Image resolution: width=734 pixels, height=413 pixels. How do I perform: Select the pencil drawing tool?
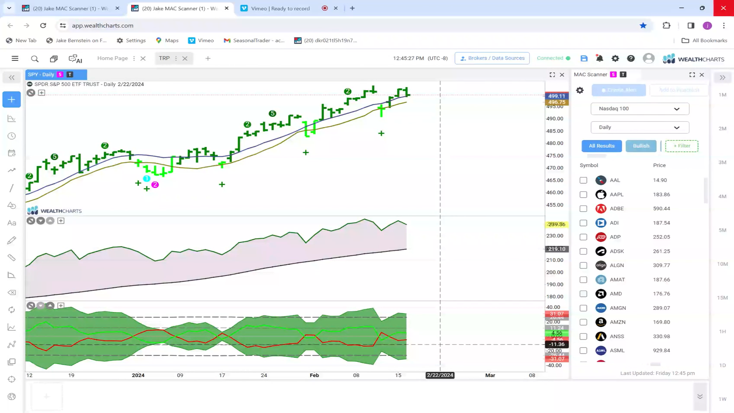coord(11,240)
